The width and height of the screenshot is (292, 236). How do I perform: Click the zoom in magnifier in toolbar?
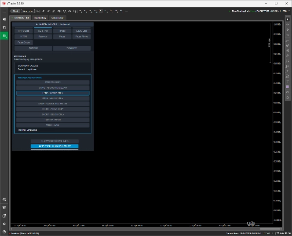43,11
